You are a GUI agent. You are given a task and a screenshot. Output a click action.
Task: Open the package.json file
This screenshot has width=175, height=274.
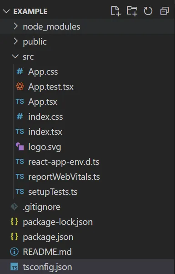click(x=48, y=237)
